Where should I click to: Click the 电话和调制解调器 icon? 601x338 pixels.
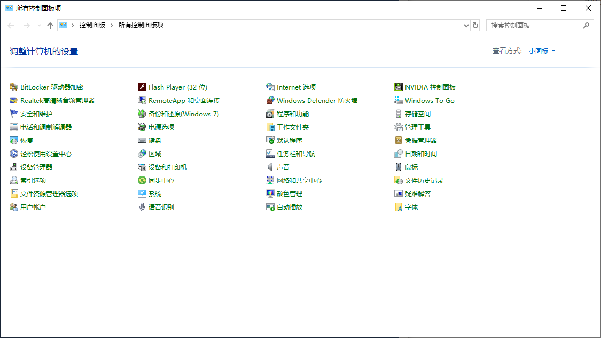click(x=14, y=127)
